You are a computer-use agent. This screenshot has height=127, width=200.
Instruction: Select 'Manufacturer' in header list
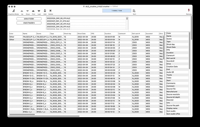177,92
